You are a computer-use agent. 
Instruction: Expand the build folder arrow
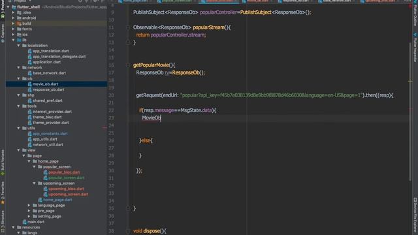pos(13,23)
